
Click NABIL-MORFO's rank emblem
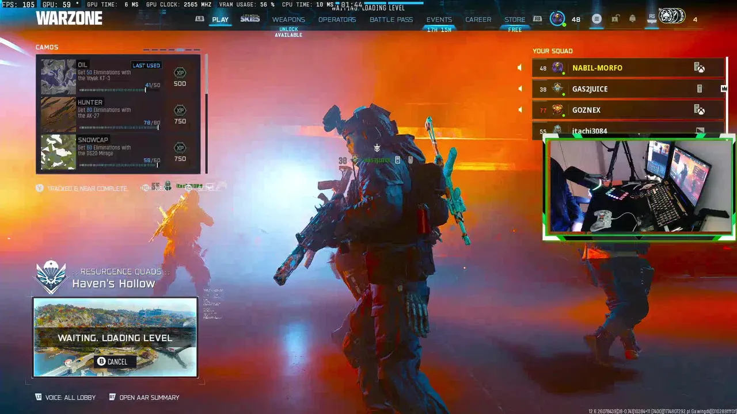557,68
